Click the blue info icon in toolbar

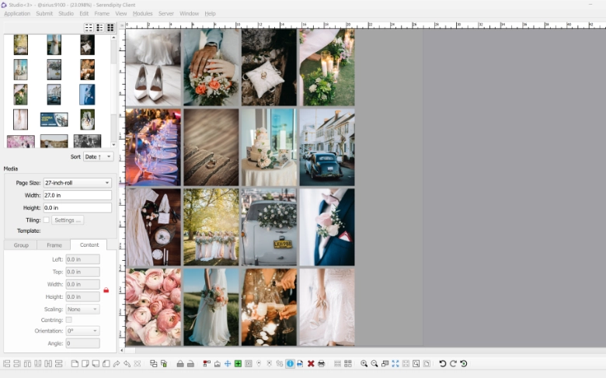pos(290,363)
